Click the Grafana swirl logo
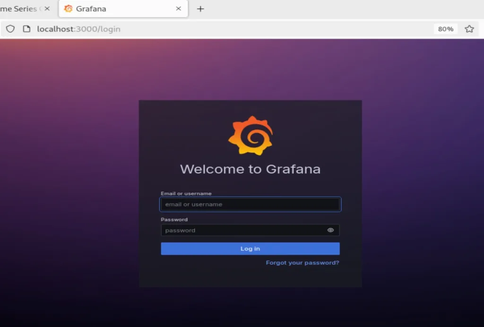This screenshot has width=484, height=327. [250, 136]
